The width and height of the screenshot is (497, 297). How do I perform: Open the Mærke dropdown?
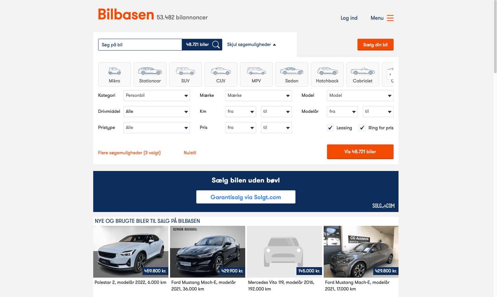tap(258, 95)
